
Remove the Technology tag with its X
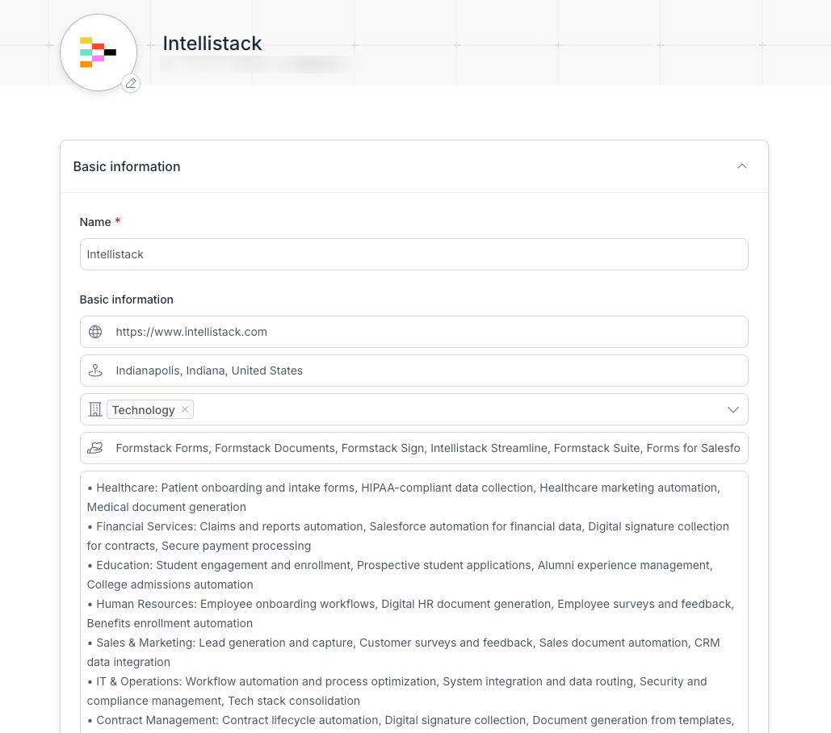point(185,409)
